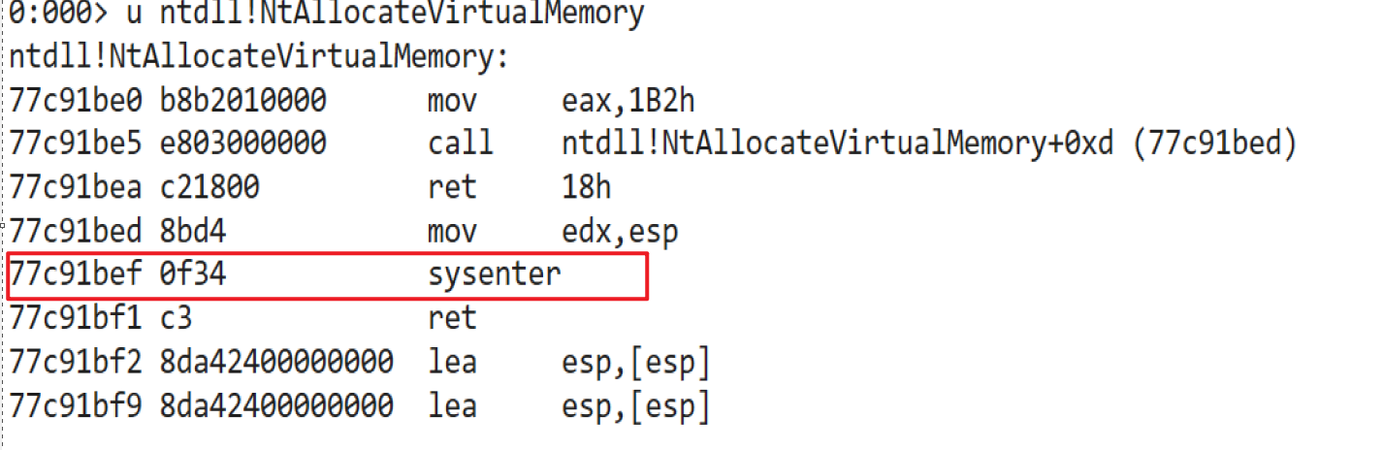Click the address 77c91be0 in disassembly

point(75,100)
